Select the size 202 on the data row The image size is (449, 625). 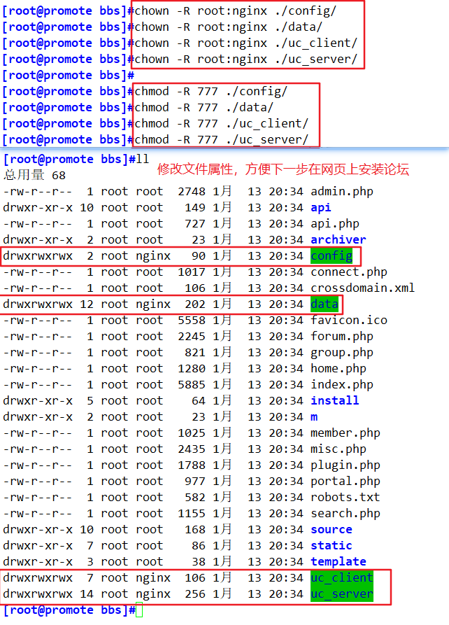tap(195, 304)
